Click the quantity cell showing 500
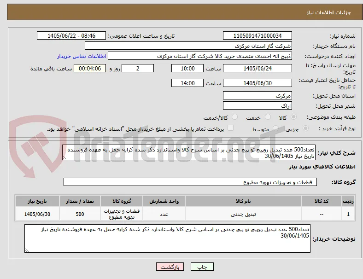 coord(80,214)
